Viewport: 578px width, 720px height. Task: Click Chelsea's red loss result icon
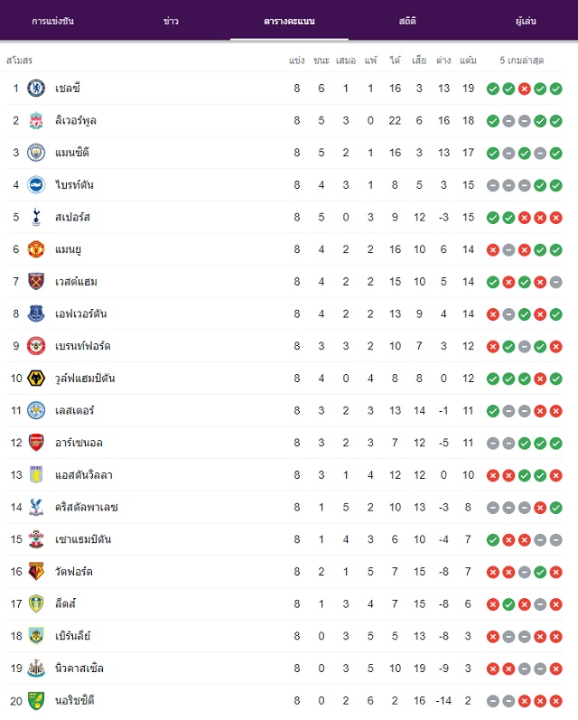click(x=525, y=89)
